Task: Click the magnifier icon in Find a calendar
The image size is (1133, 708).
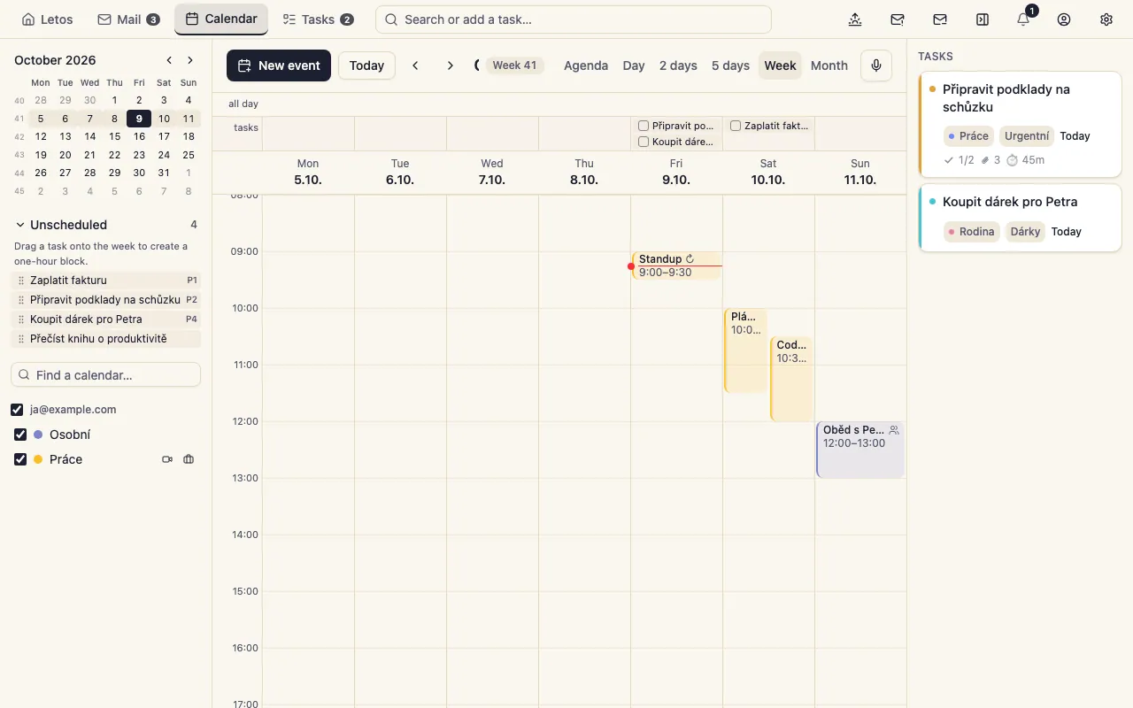Action: click(x=25, y=375)
